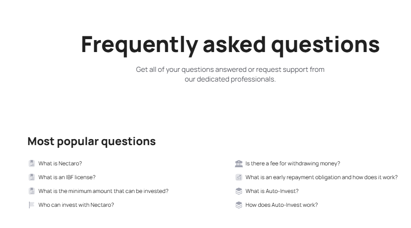Open the early repayment obligation question
The width and height of the screenshot is (411, 228).
click(x=321, y=177)
